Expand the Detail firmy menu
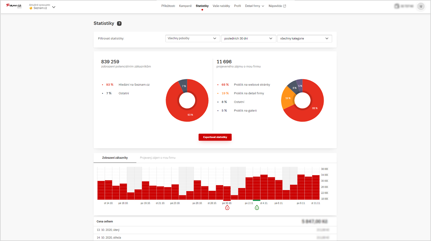Viewport: 431px width, 241px height. tap(254, 6)
